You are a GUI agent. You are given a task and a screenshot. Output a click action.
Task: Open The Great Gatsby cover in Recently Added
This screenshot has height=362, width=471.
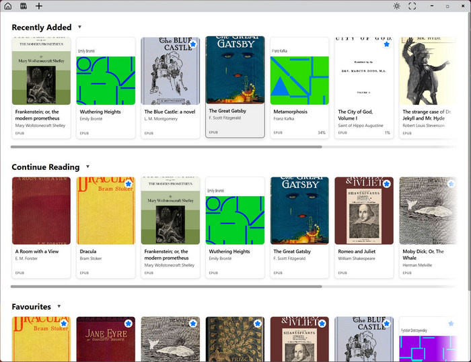tap(235, 70)
